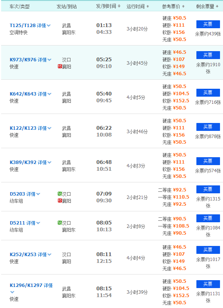Click red terminal icon beside 襄阳 for D5203
223x308 pixels.
[x=60, y=201]
